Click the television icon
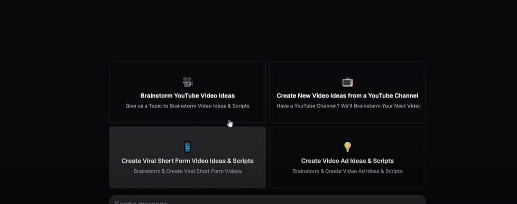The width and height of the screenshot is (517, 204). (347, 82)
